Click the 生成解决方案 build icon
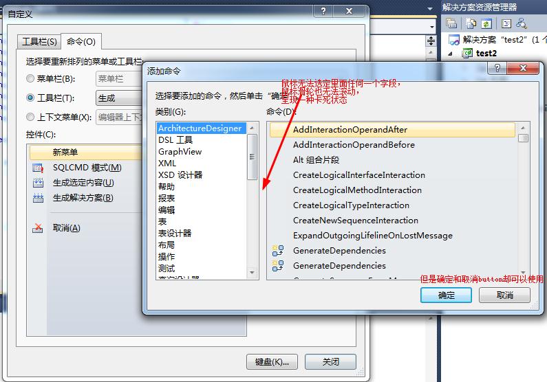Screen dimensions: 547x382 pos(38,198)
